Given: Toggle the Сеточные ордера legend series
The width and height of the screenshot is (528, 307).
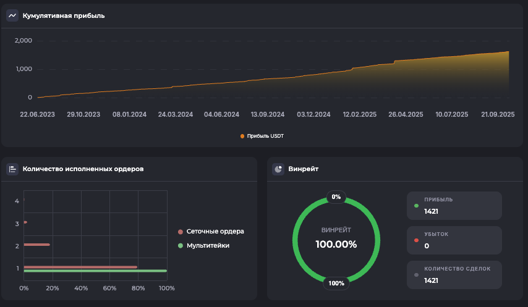Looking at the screenshot, I should 215,232.
